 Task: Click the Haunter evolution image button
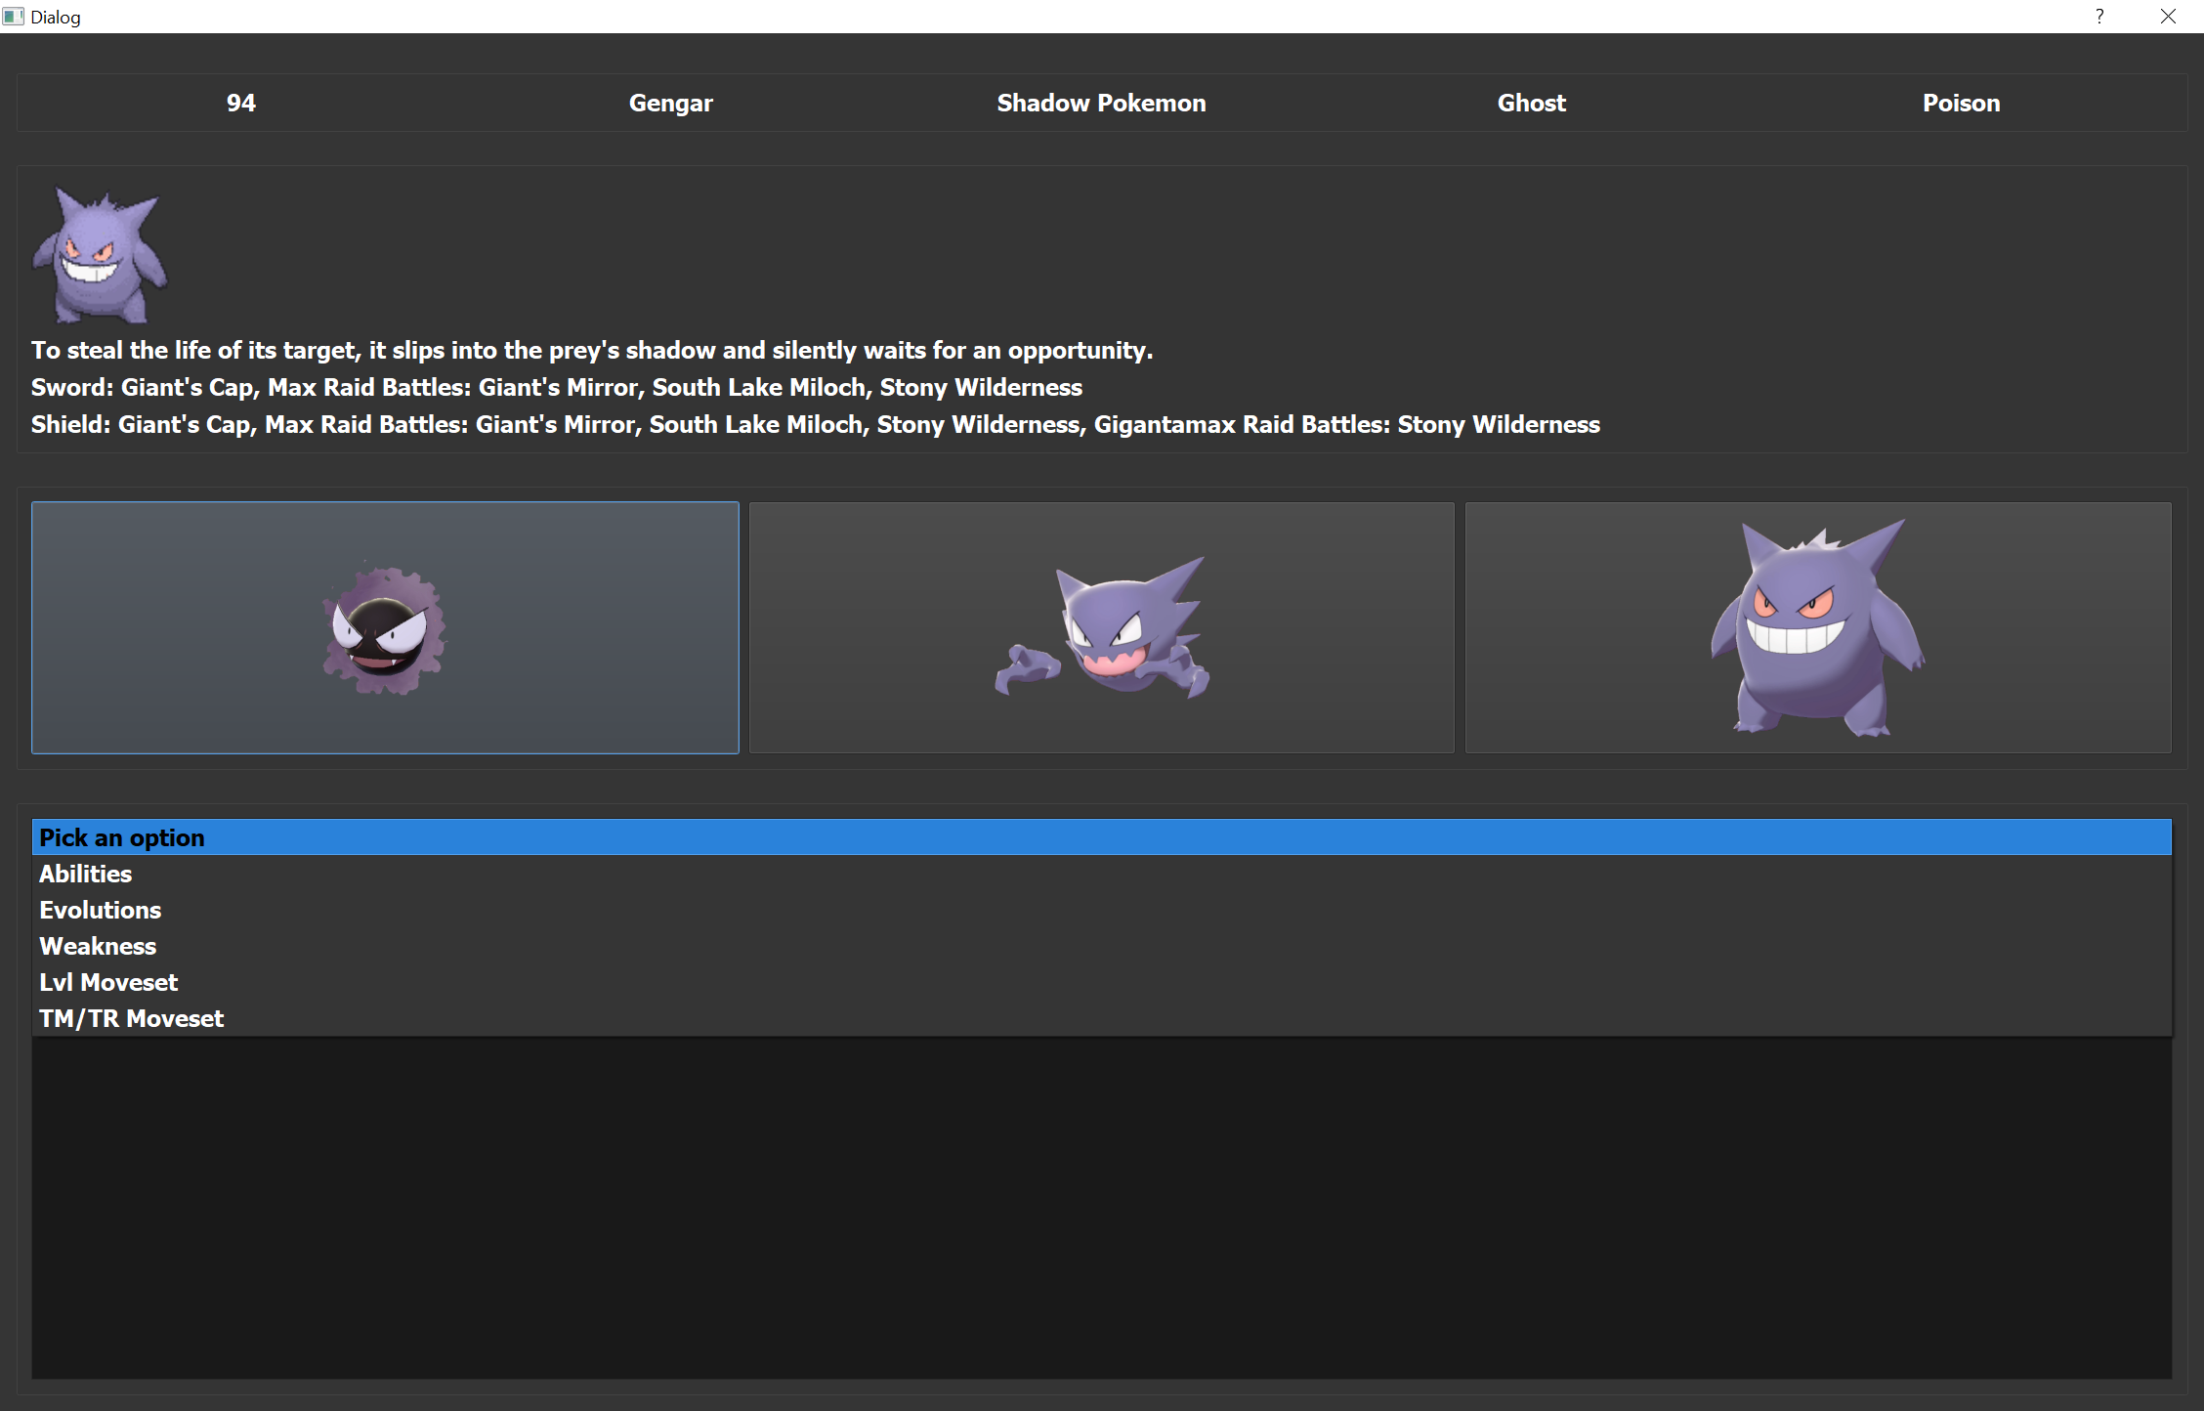(1101, 627)
